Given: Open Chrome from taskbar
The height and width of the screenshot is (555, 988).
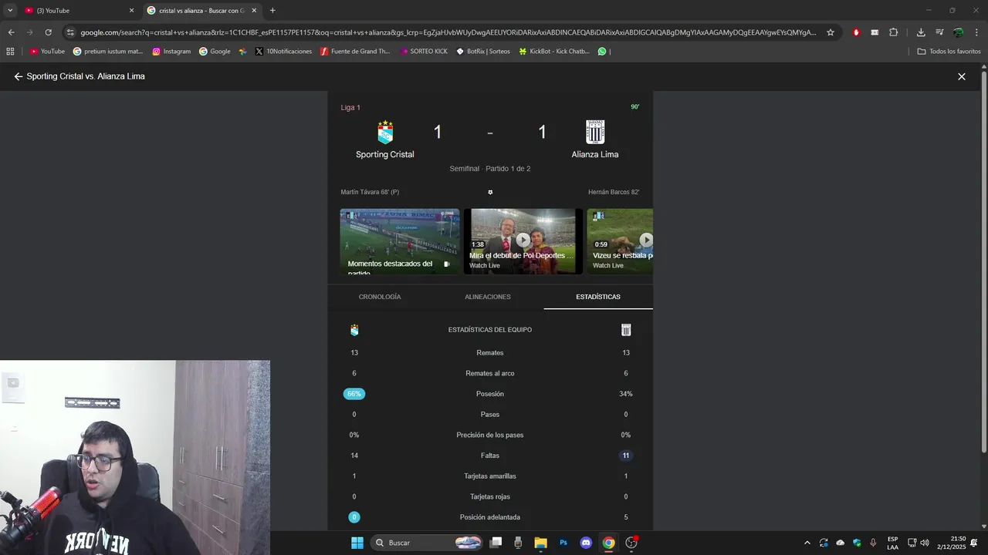Looking at the screenshot, I should pyautogui.click(x=608, y=543).
